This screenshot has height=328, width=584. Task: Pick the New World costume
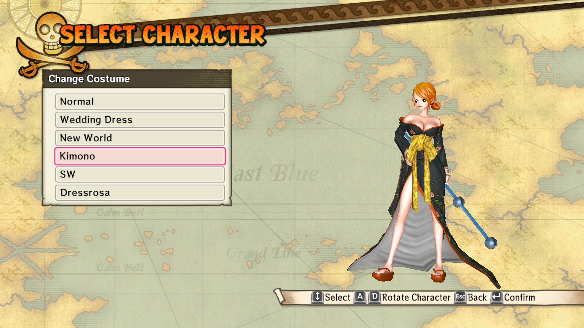point(140,138)
